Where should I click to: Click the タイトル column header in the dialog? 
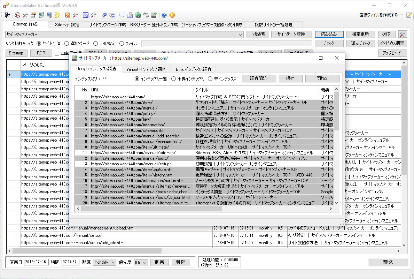click(256, 90)
